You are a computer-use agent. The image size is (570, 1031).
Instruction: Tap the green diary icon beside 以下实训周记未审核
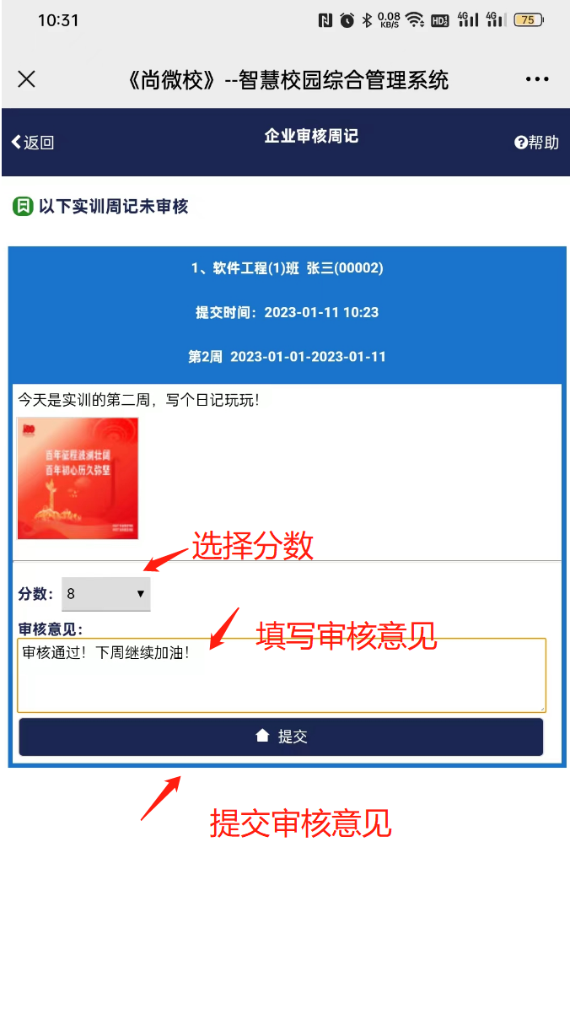23,206
